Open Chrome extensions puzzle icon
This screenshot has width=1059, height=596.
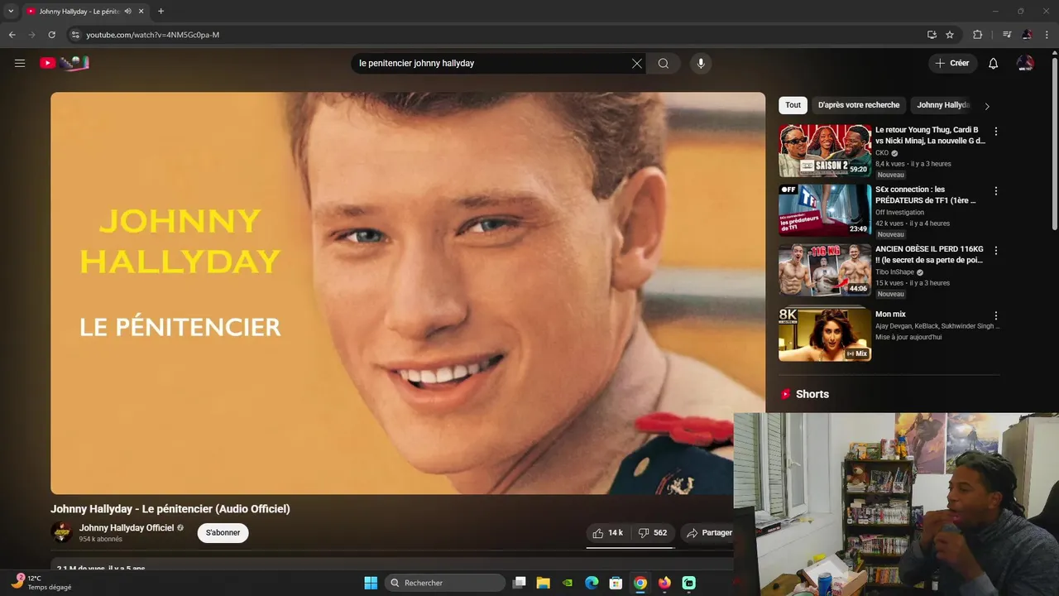[x=977, y=35]
